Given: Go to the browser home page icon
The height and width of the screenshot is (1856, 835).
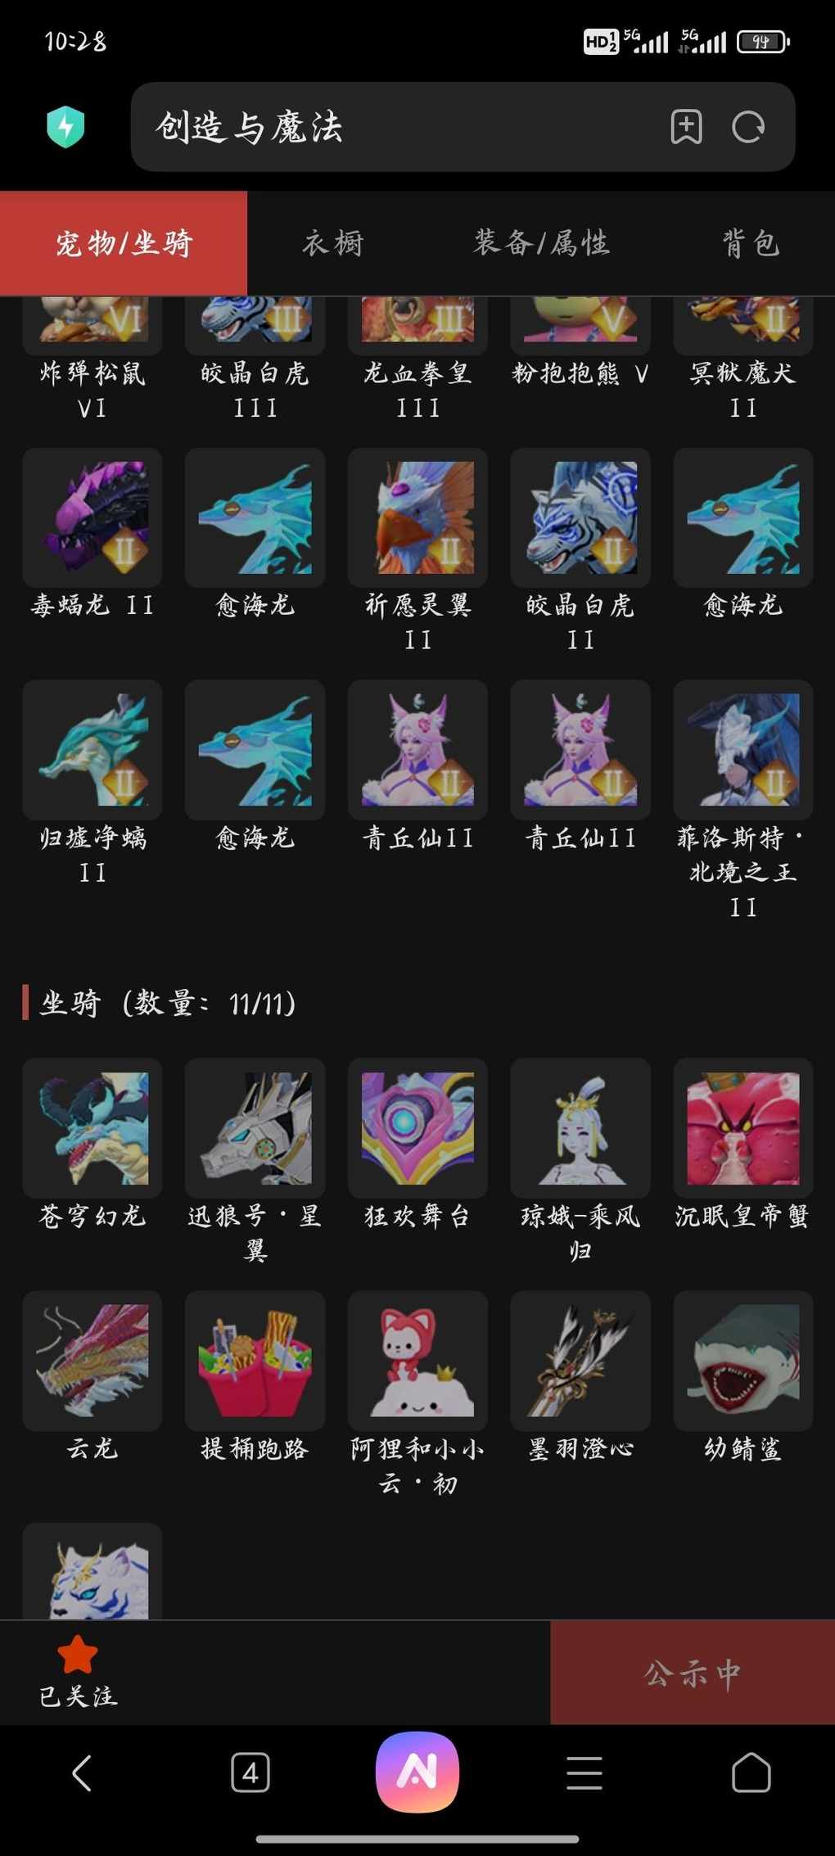Looking at the screenshot, I should click(x=751, y=1773).
